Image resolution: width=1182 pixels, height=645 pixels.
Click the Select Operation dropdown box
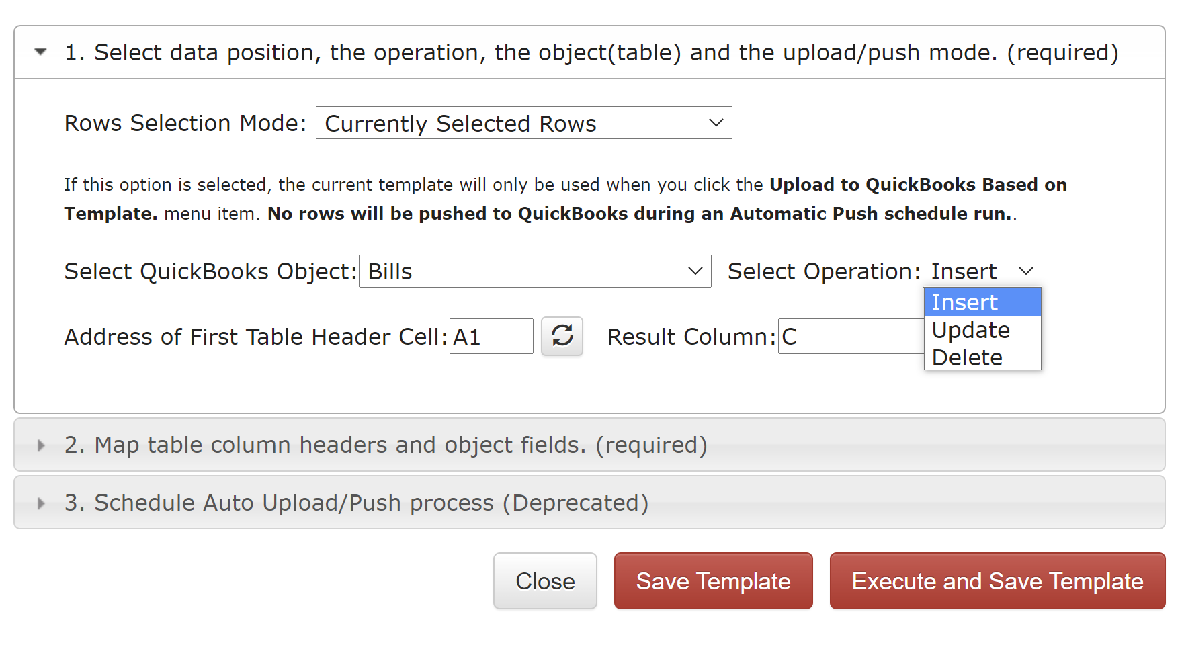click(982, 271)
